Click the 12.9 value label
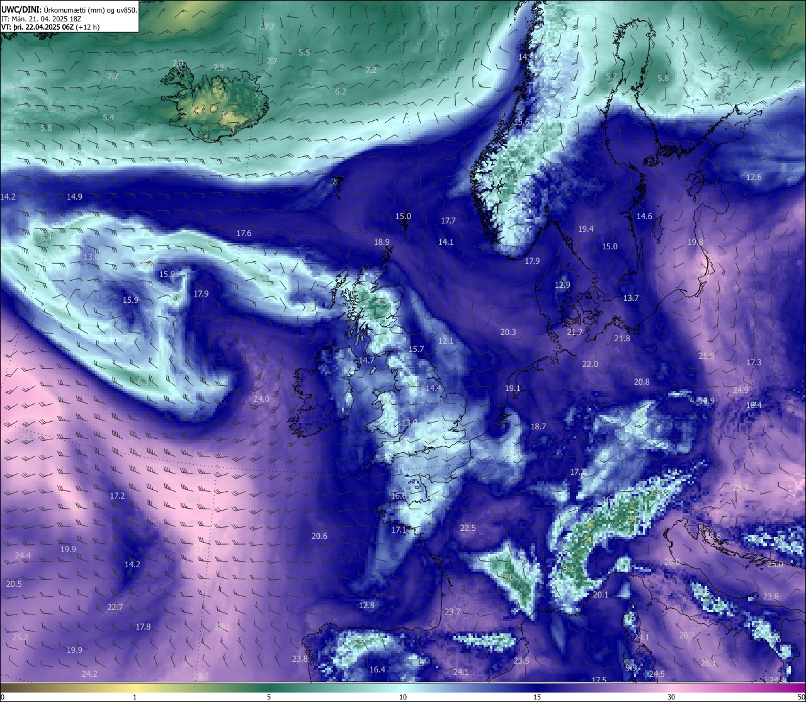 point(562,285)
